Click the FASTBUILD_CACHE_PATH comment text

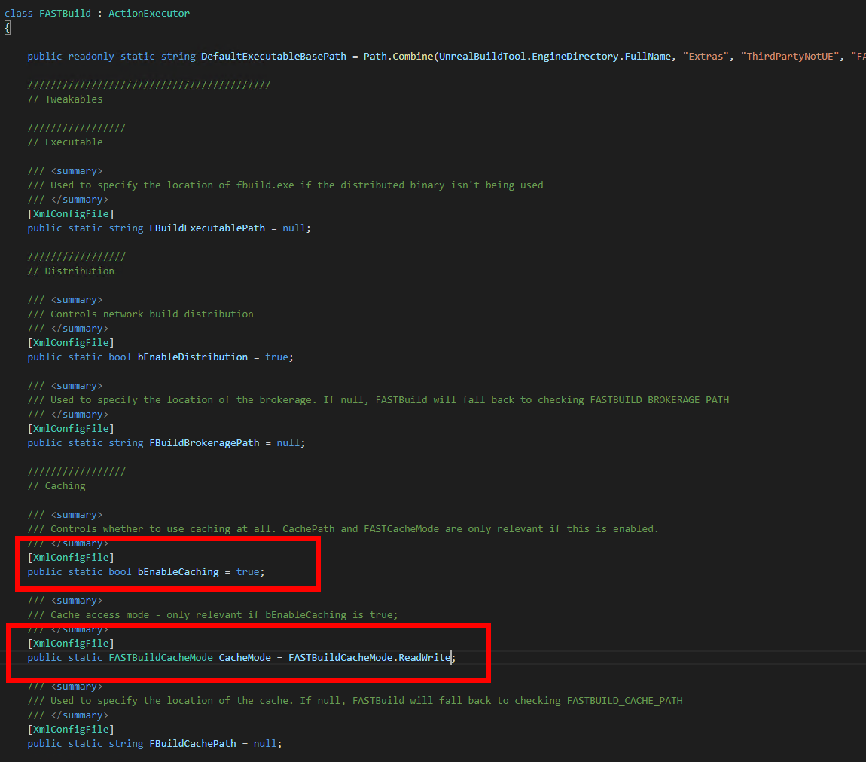tap(624, 700)
